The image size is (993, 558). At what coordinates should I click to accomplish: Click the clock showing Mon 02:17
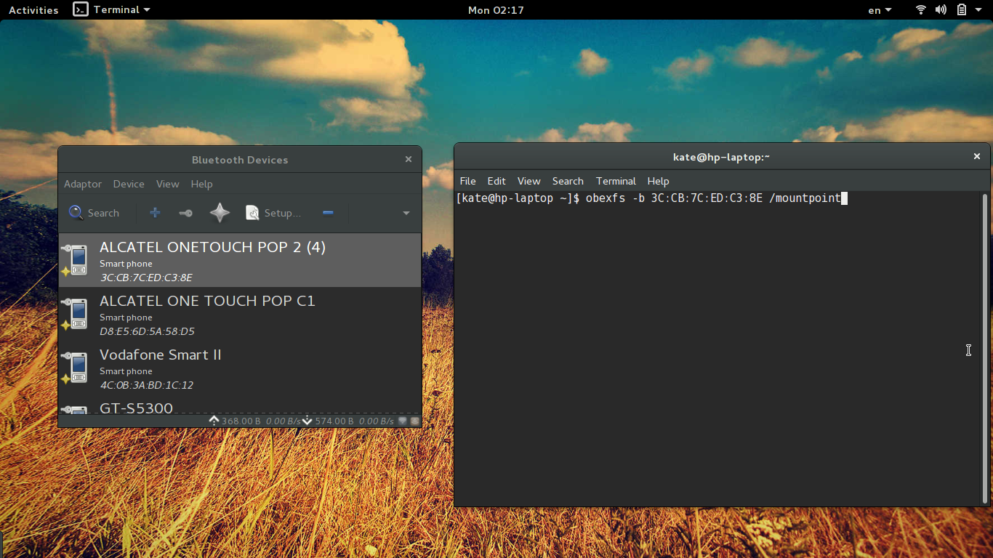(496, 10)
